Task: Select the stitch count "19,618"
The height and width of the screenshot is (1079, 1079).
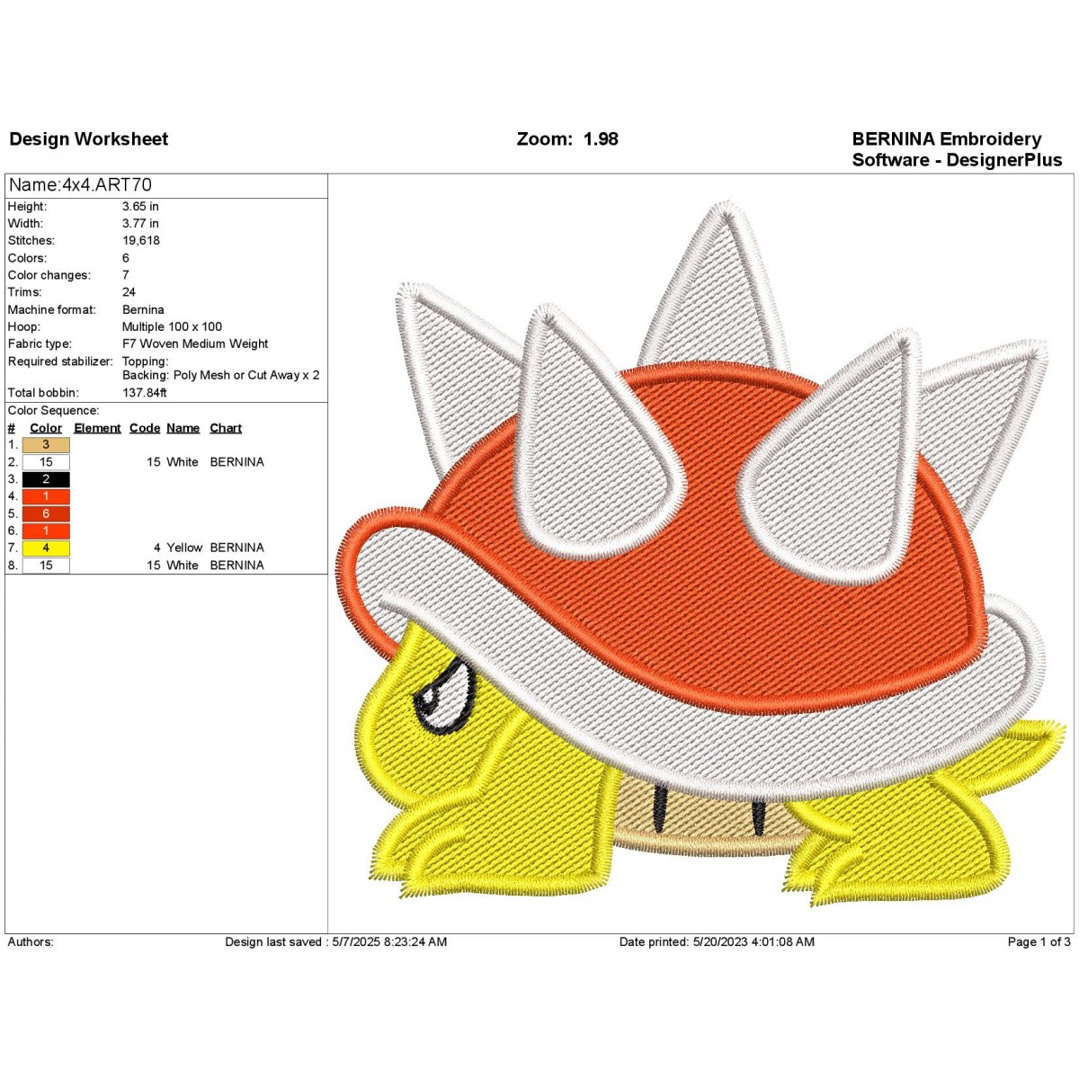Action: coord(141,240)
